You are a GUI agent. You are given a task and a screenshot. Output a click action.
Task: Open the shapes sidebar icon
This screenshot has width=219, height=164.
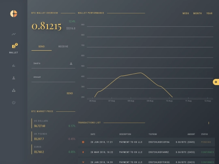14,90
